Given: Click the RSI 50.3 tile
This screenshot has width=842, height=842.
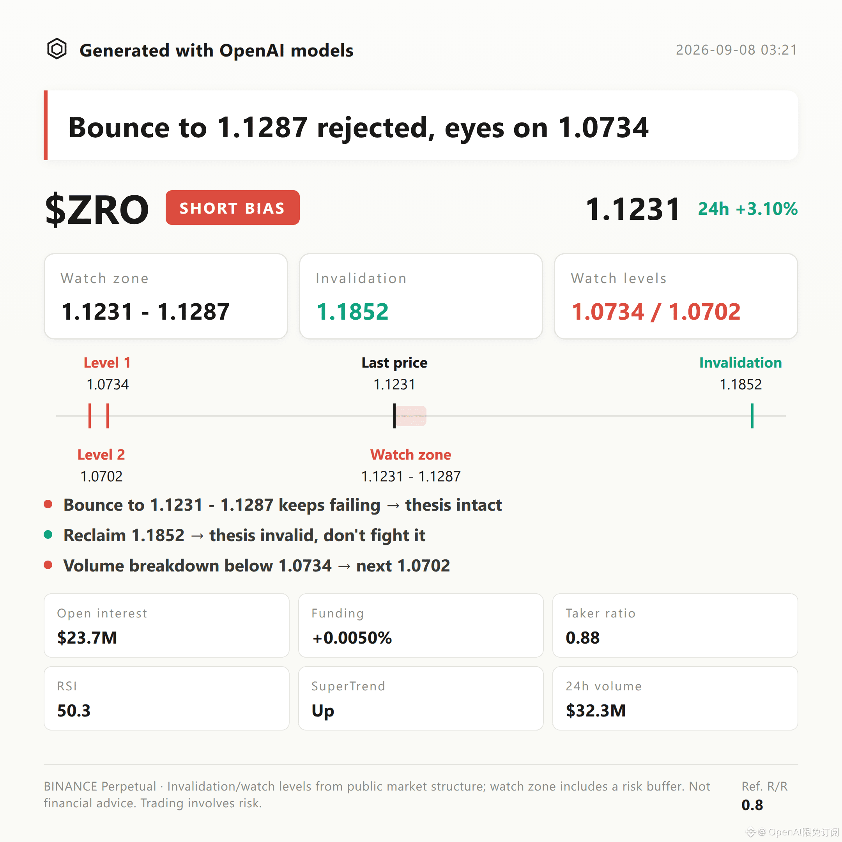Looking at the screenshot, I should click(x=166, y=698).
